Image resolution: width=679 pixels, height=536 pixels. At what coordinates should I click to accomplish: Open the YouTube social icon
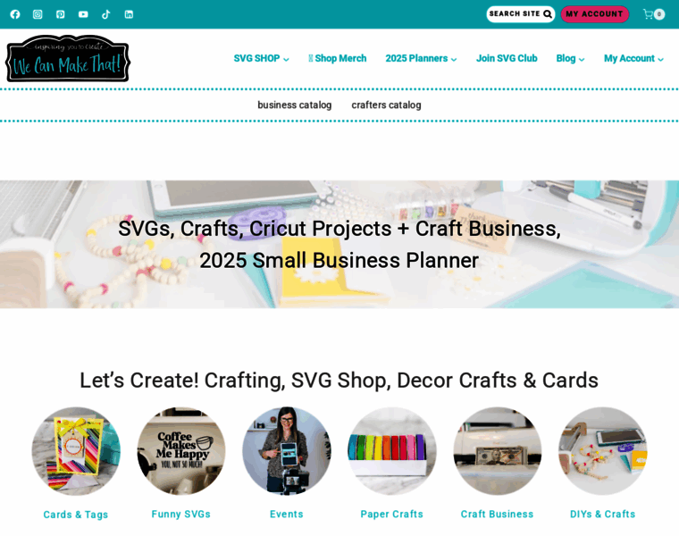coord(83,14)
